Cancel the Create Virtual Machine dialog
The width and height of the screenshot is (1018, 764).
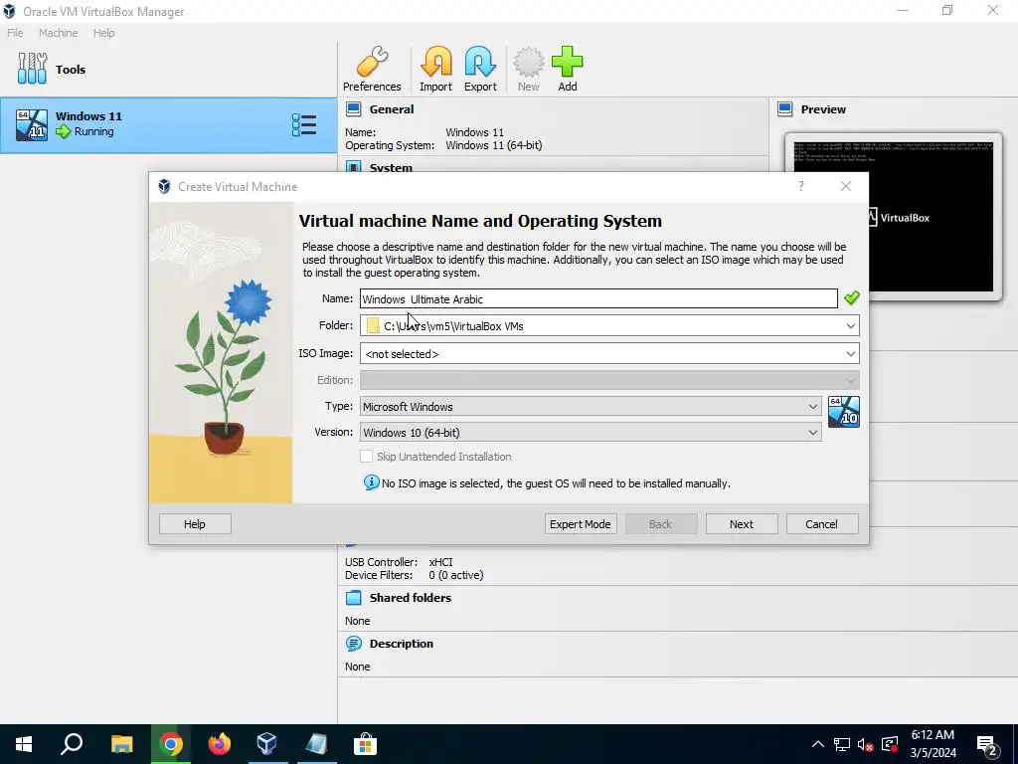point(822,524)
